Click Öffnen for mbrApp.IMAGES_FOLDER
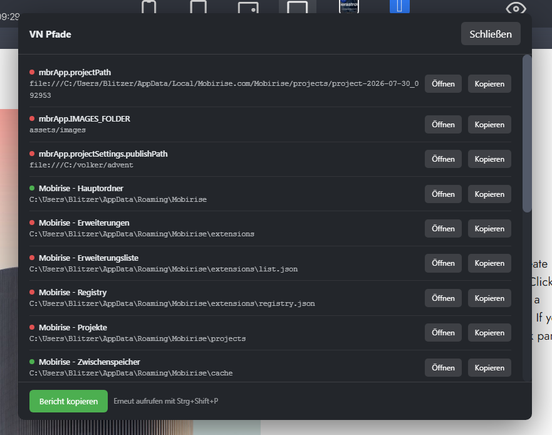The image size is (552, 435). point(443,125)
